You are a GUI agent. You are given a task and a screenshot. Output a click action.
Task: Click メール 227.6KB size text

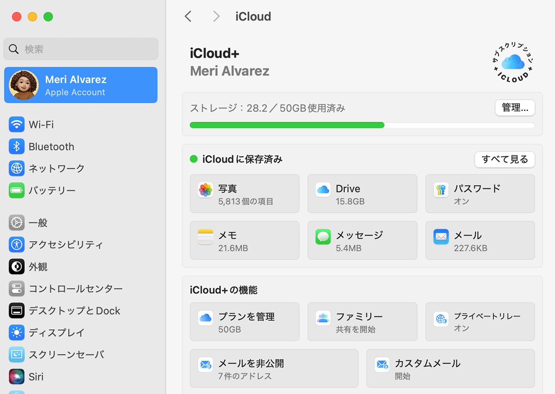coord(471,248)
